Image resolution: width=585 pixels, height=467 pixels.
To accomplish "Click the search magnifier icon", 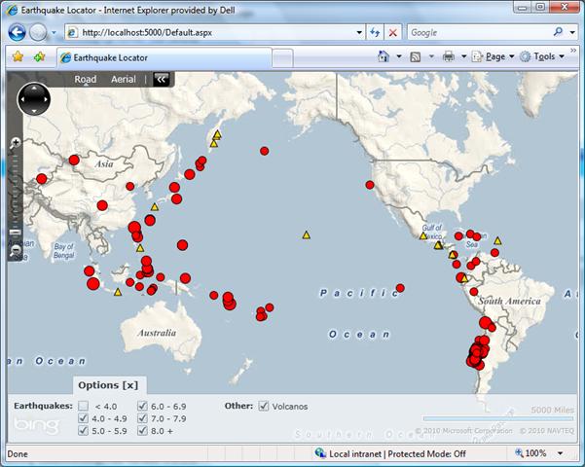I will [x=558, y=32].
